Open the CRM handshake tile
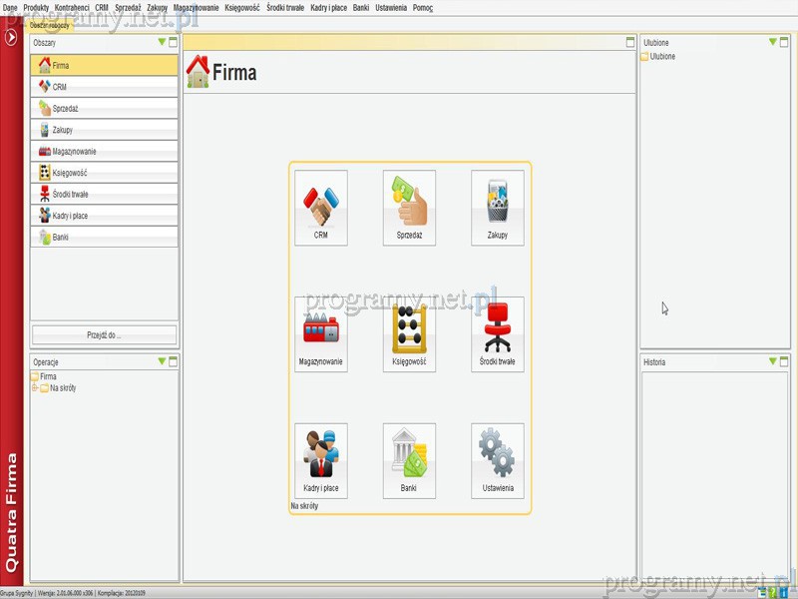Image resolution: width=798 pixels, height=599 pixels. [x=320, y=207]
